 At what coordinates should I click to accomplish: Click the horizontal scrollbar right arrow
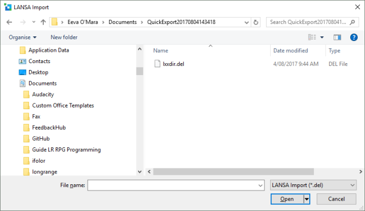click(x=360, y=172)
